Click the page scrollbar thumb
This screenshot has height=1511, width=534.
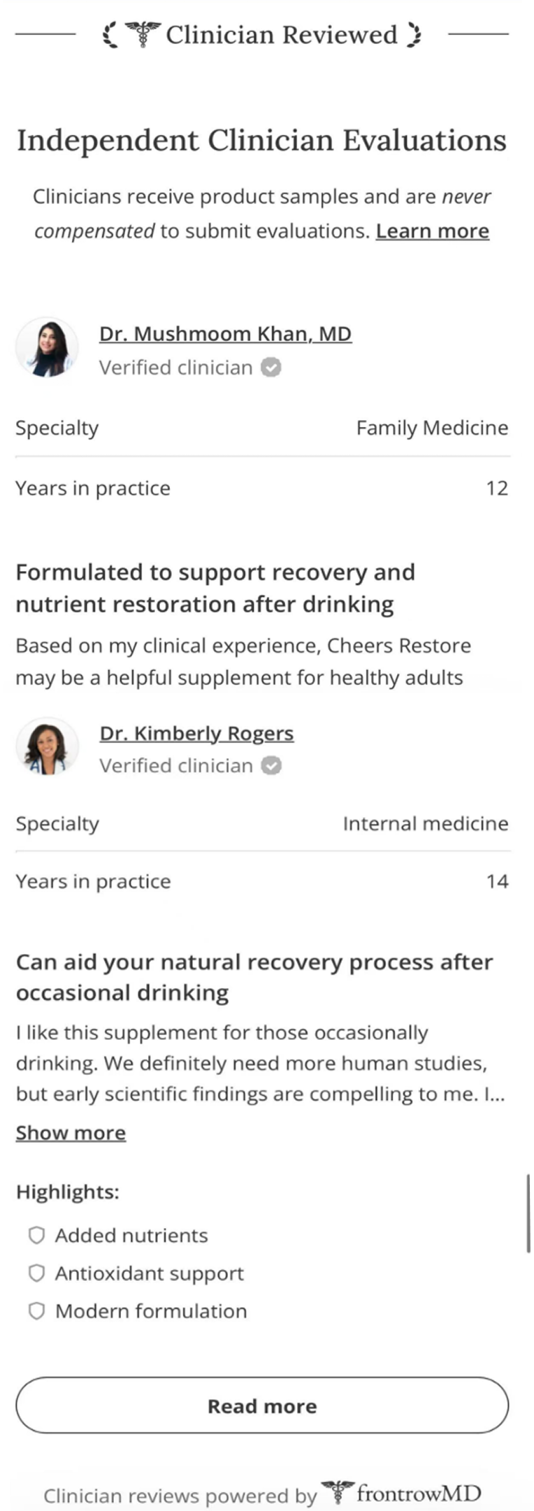(x=529, y=1213)
